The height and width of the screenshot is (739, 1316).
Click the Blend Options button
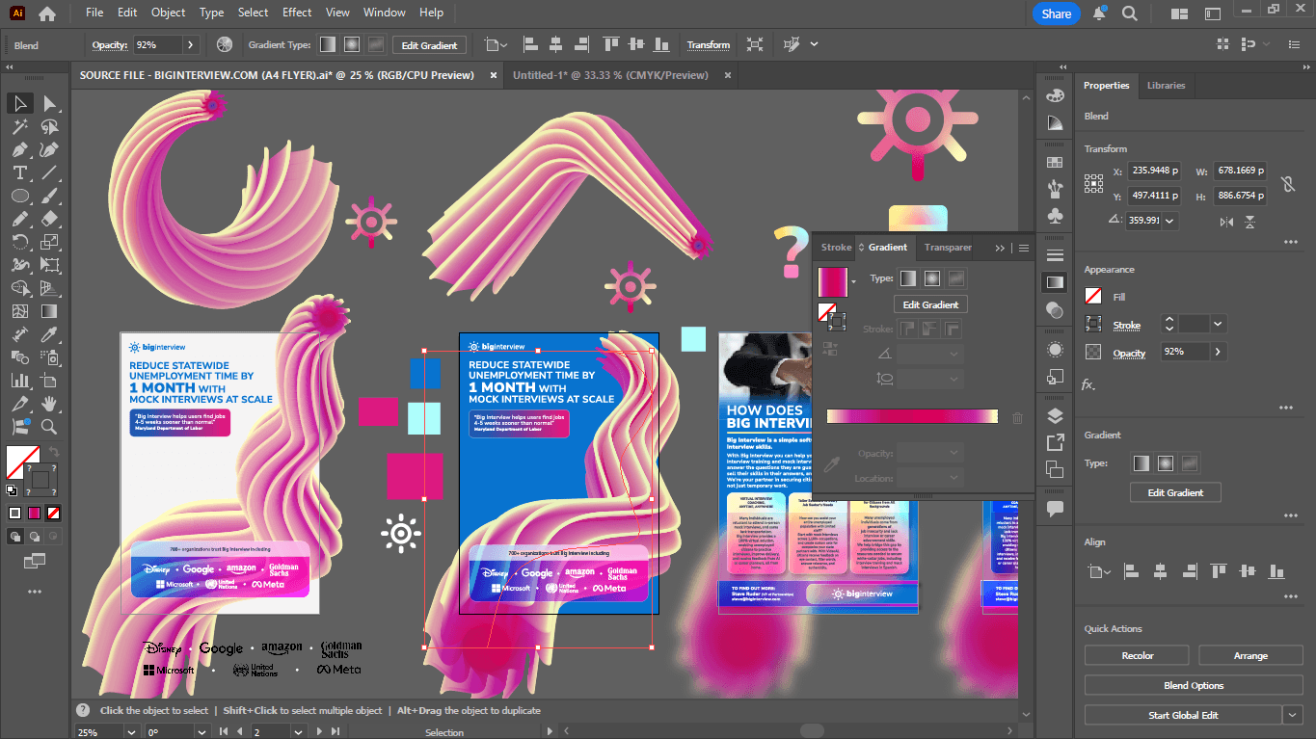(x=1193, y=685)
